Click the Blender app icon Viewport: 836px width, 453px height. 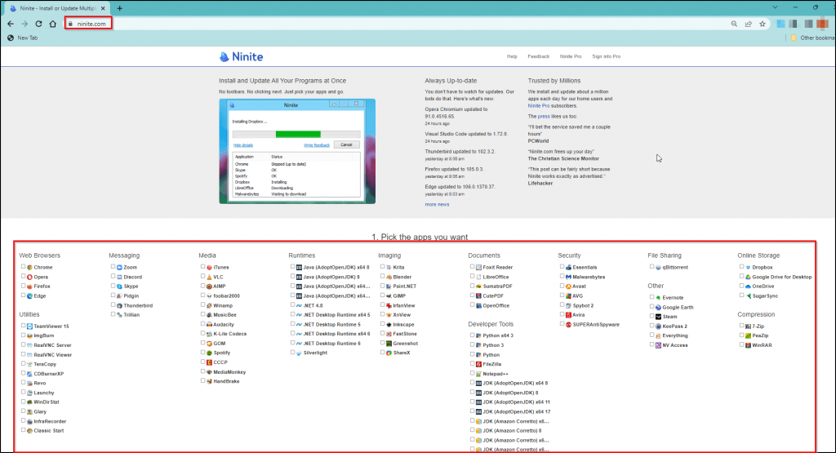click(389, 278)
